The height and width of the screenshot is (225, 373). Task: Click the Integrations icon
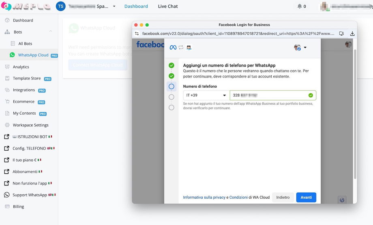[7, 90]
